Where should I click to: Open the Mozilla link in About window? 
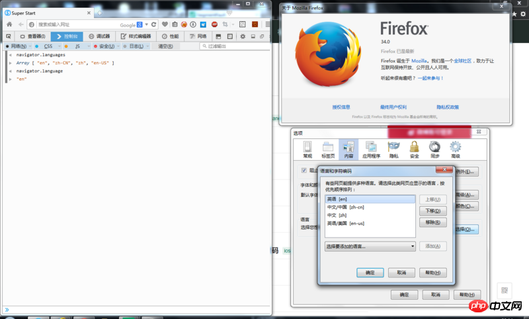tap(419, 61)
